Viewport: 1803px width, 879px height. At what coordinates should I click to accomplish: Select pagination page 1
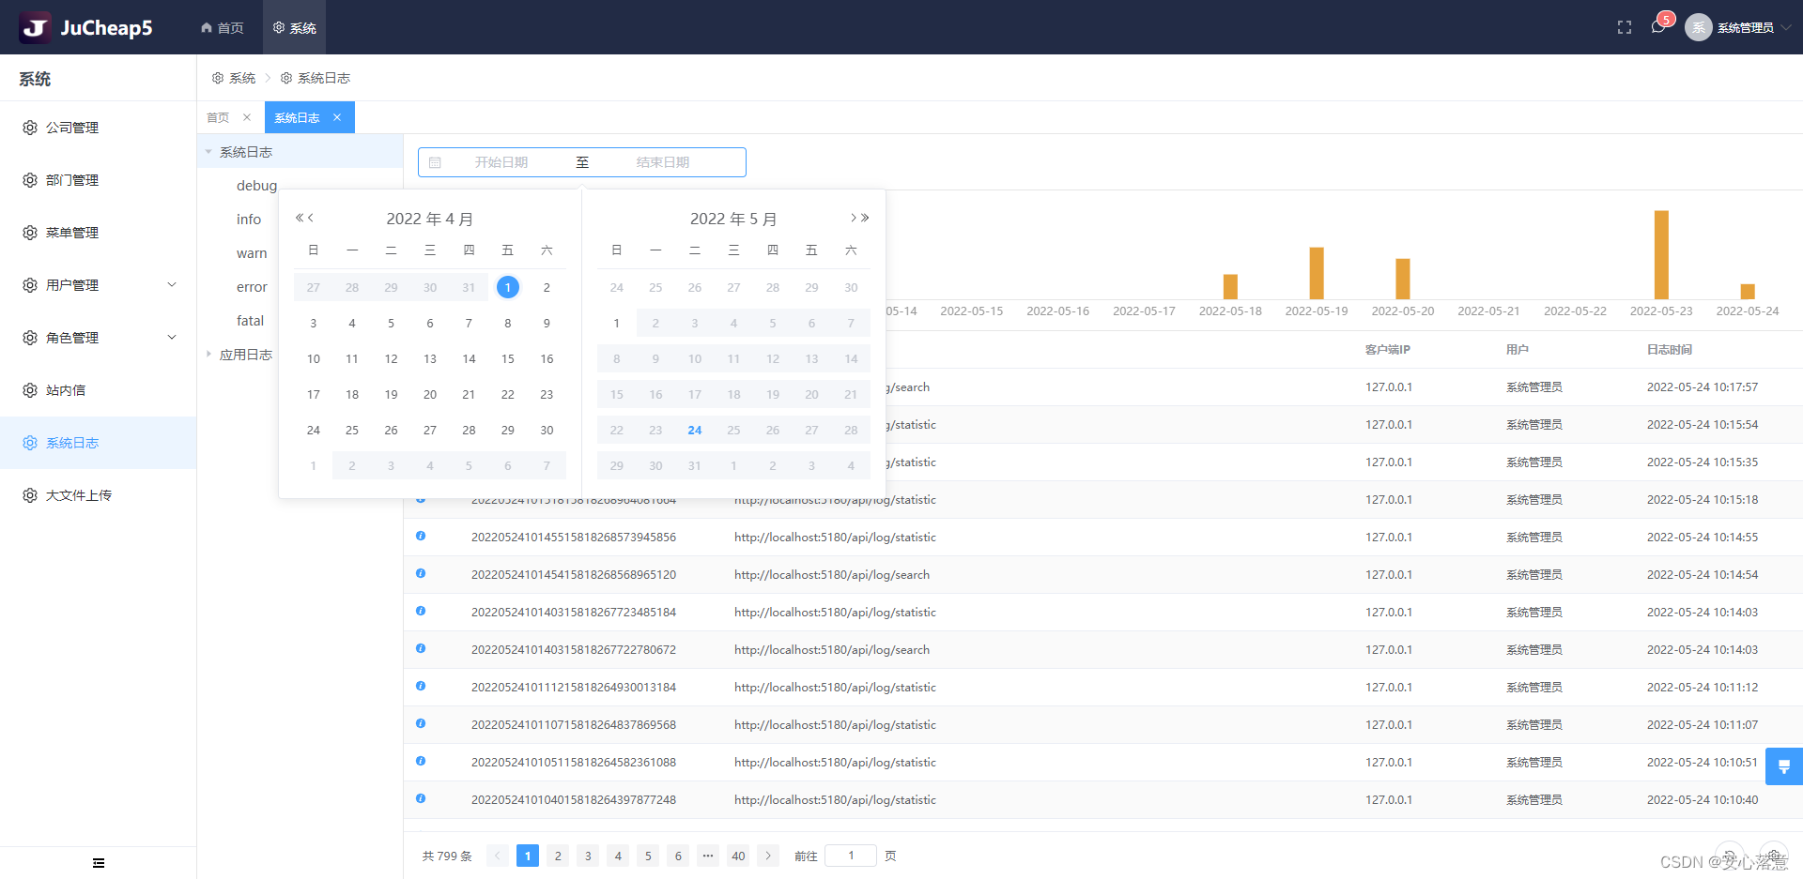pos(528,856)
